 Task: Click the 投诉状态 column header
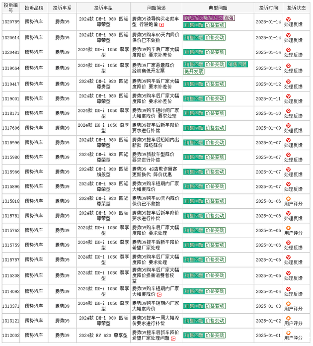pyautogui.click(x=297, y=8)
